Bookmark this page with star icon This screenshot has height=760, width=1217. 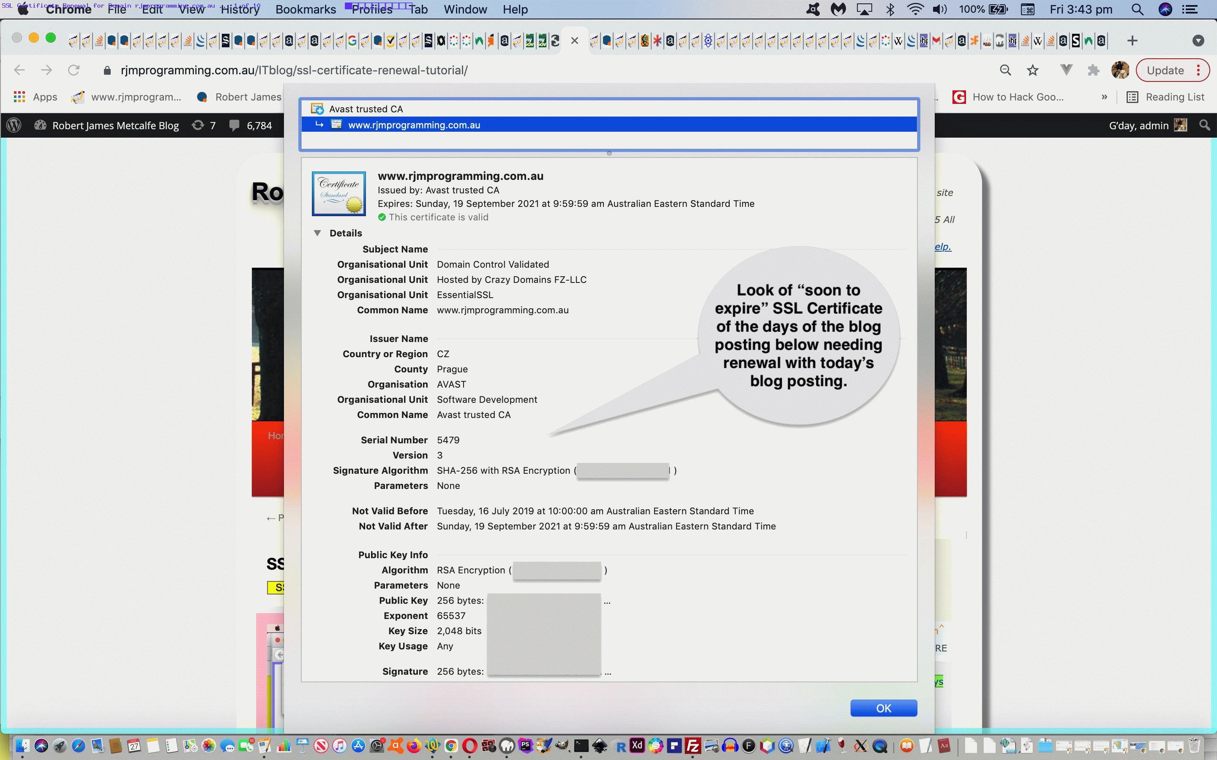(1032, 71)
